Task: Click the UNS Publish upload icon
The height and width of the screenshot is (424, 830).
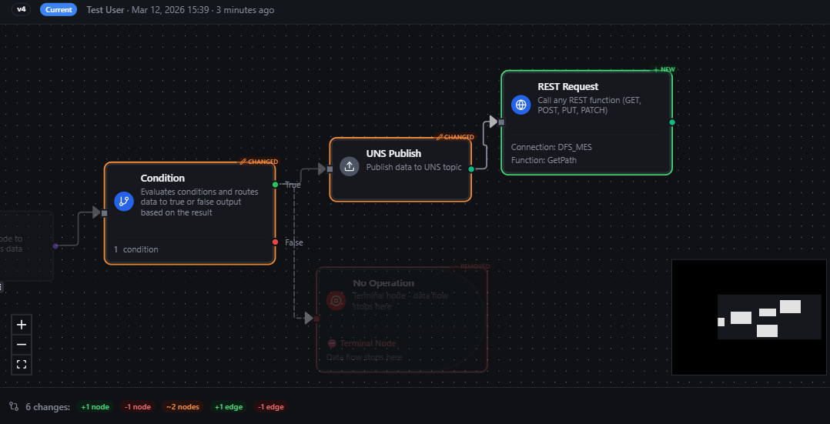Action: coord(350,167)
